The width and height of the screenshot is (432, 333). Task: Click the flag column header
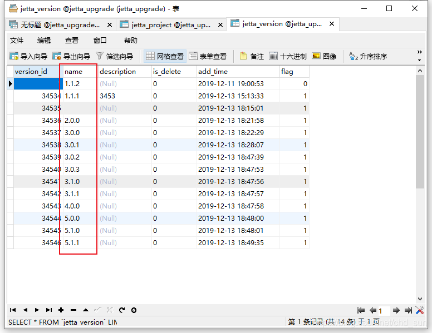tap(294, 72)
